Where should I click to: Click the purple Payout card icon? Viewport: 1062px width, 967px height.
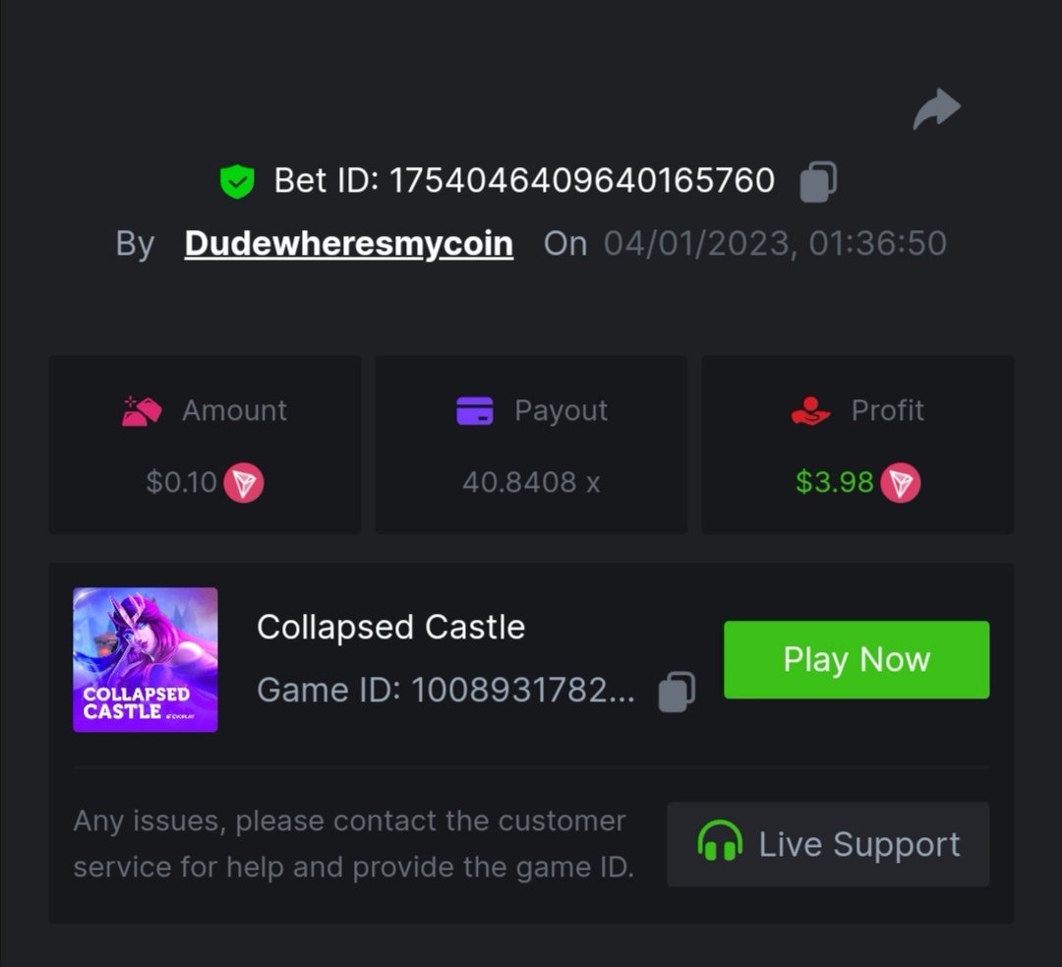pyautogui.click(x=475, y=410)
